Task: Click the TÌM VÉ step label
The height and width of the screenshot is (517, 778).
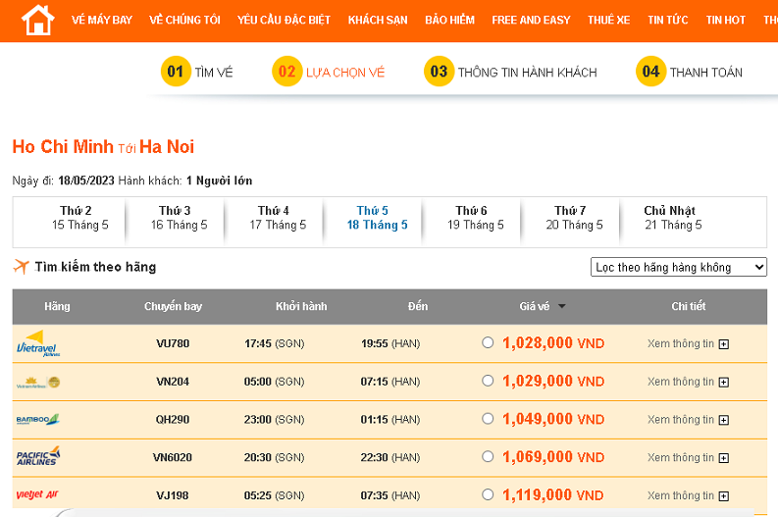Action: pos(213,73)
